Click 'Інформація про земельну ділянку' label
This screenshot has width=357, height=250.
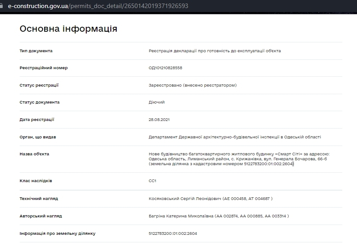click(x=57, y=233)
